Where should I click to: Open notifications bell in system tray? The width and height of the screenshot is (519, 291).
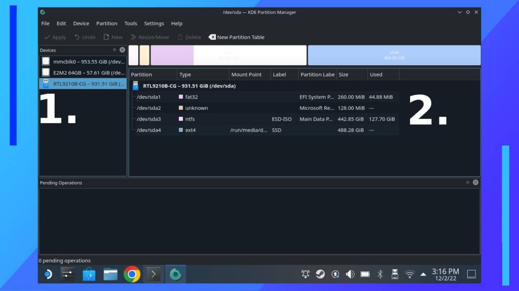[x=305, y=274]
